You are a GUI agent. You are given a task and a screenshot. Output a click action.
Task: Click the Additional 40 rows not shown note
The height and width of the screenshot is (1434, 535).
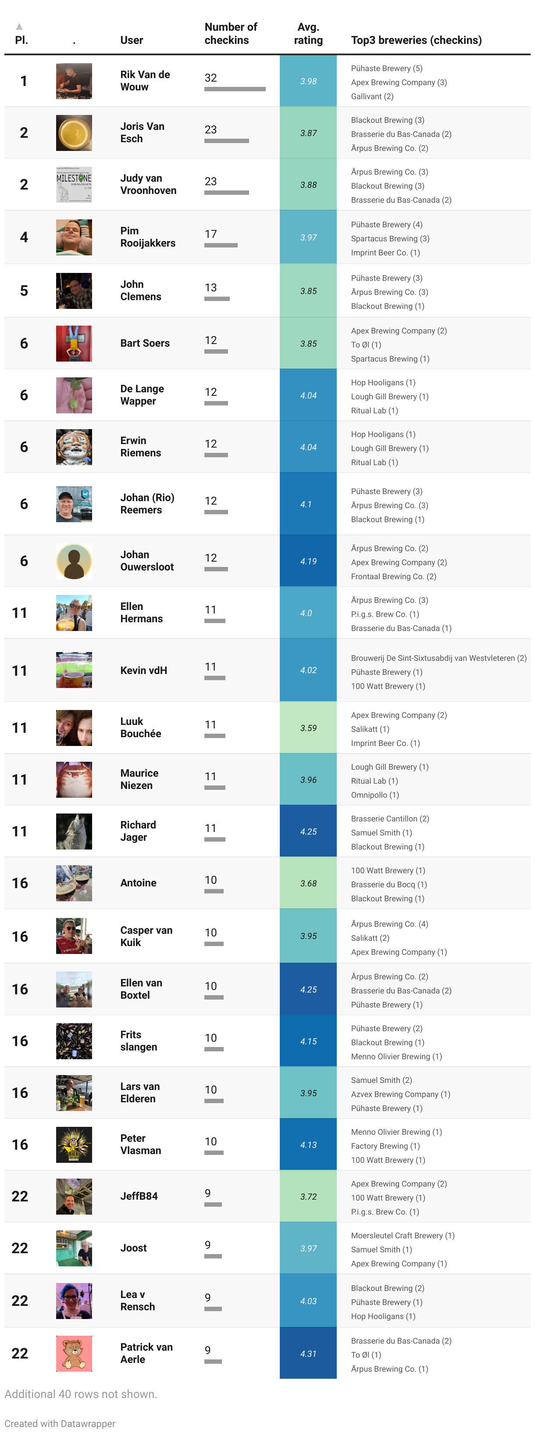(81, 1394)
